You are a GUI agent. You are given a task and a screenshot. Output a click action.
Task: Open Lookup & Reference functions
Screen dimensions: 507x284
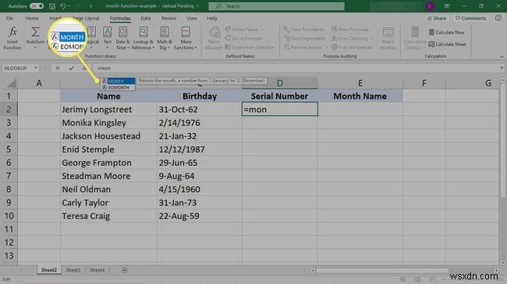tap(144, 38)
